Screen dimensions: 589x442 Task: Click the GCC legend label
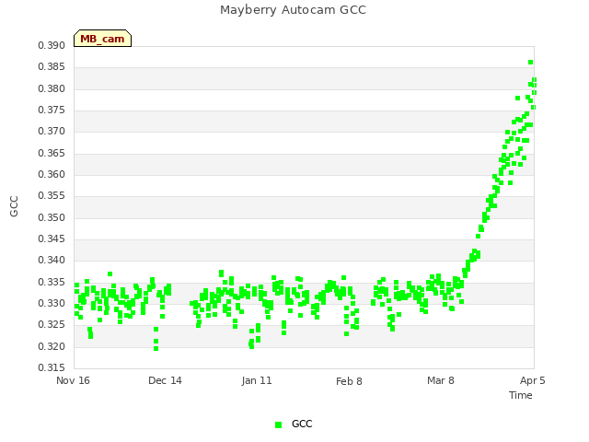[302, 424]
